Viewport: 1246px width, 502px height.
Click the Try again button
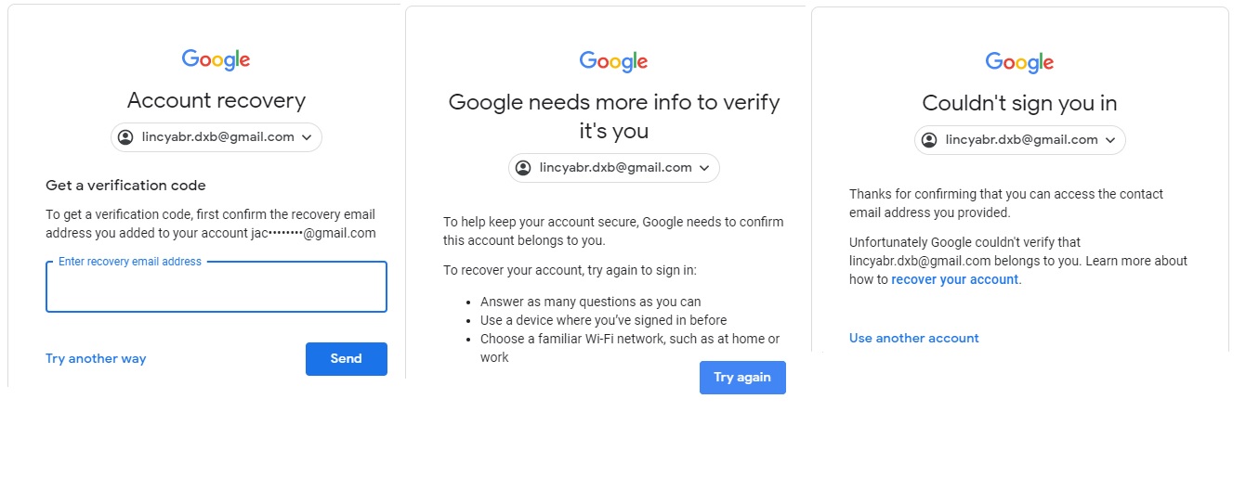point(742,378)
